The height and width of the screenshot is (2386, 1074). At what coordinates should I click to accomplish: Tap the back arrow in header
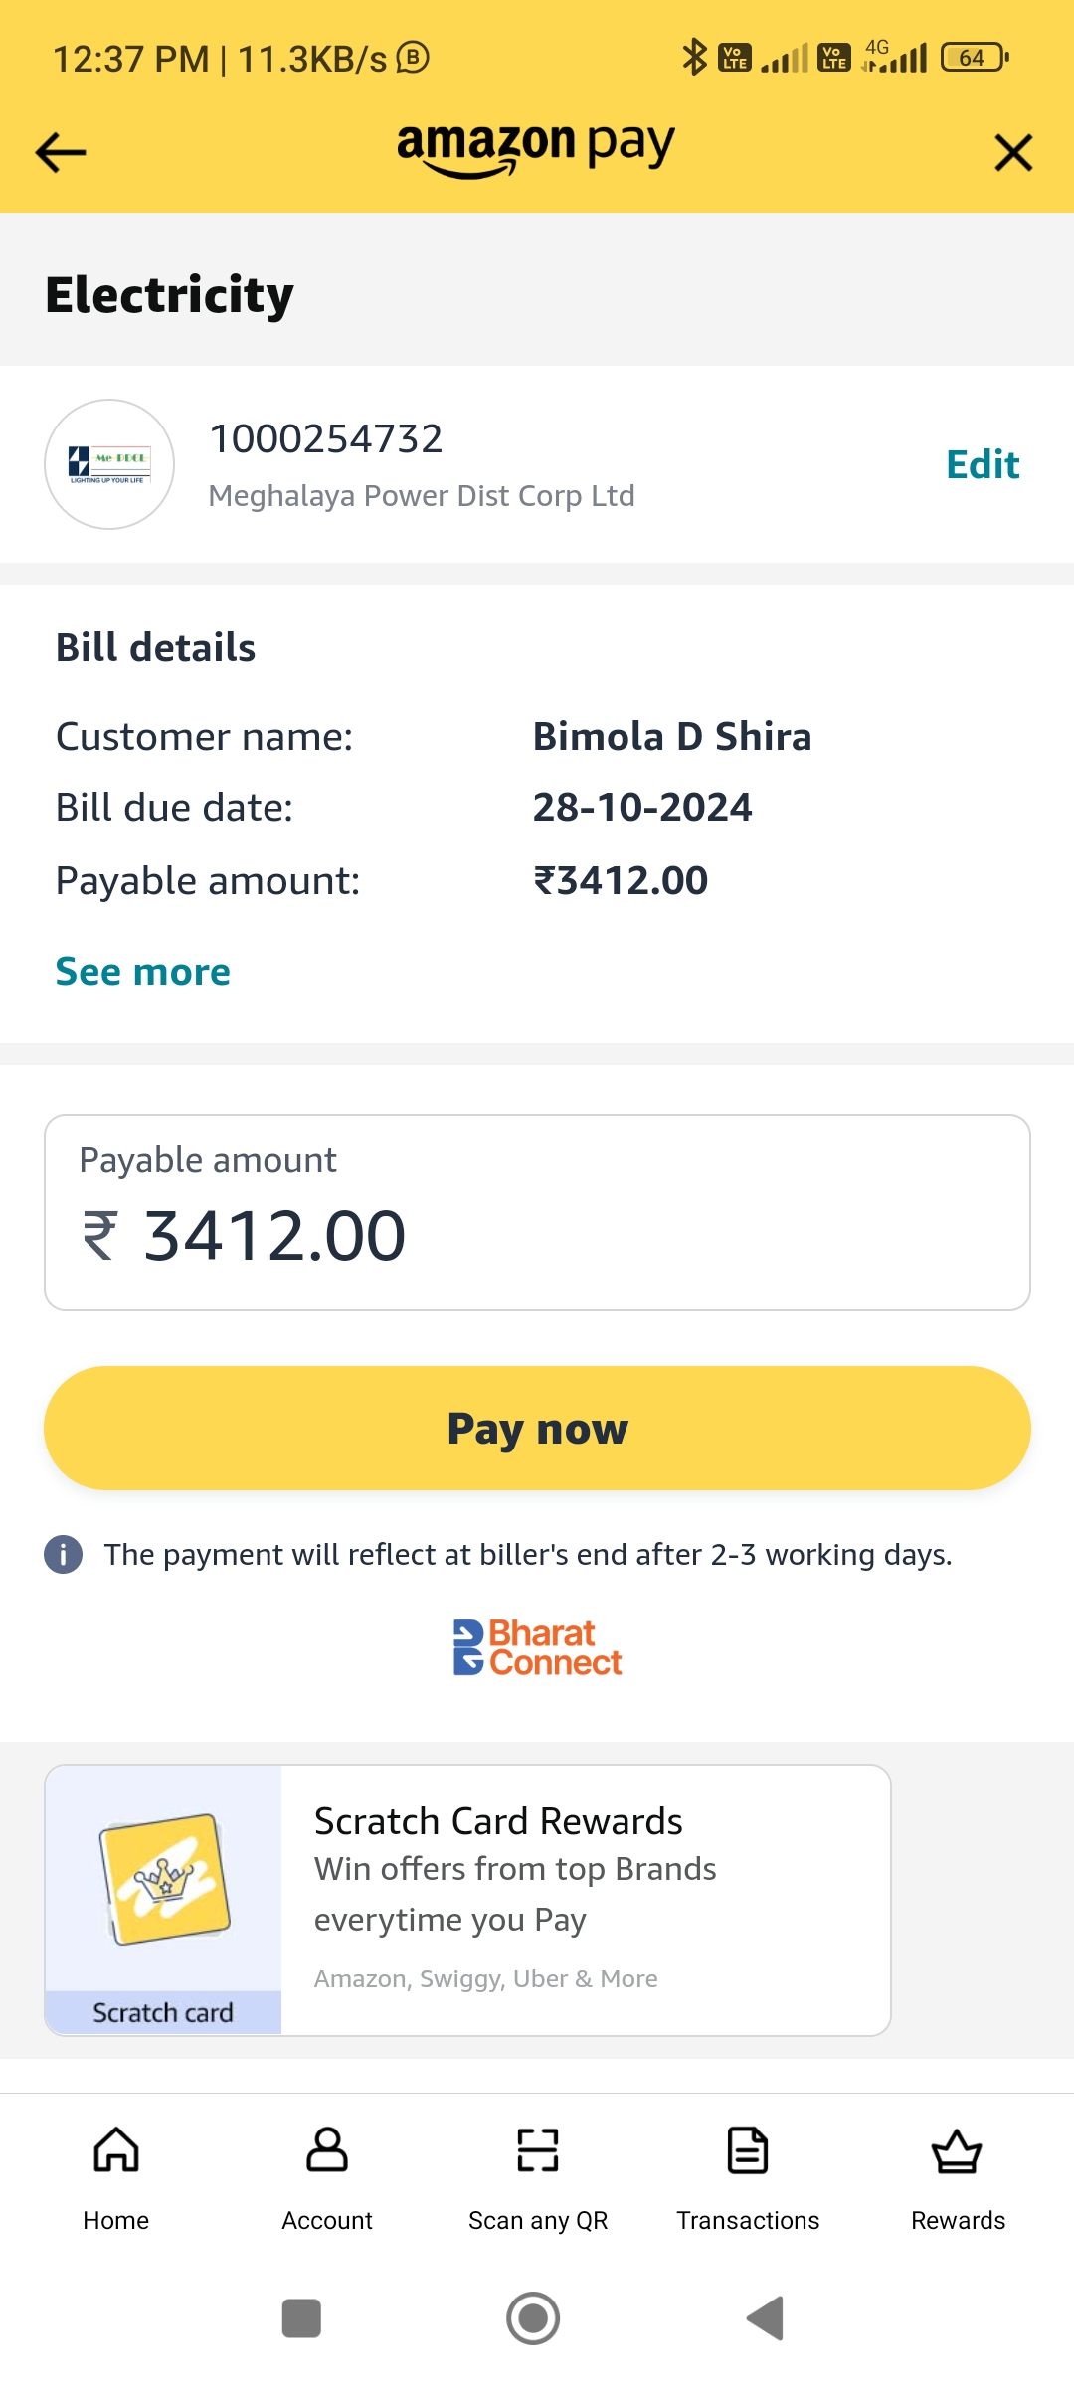pyautogui.click(x=61, y=153)
